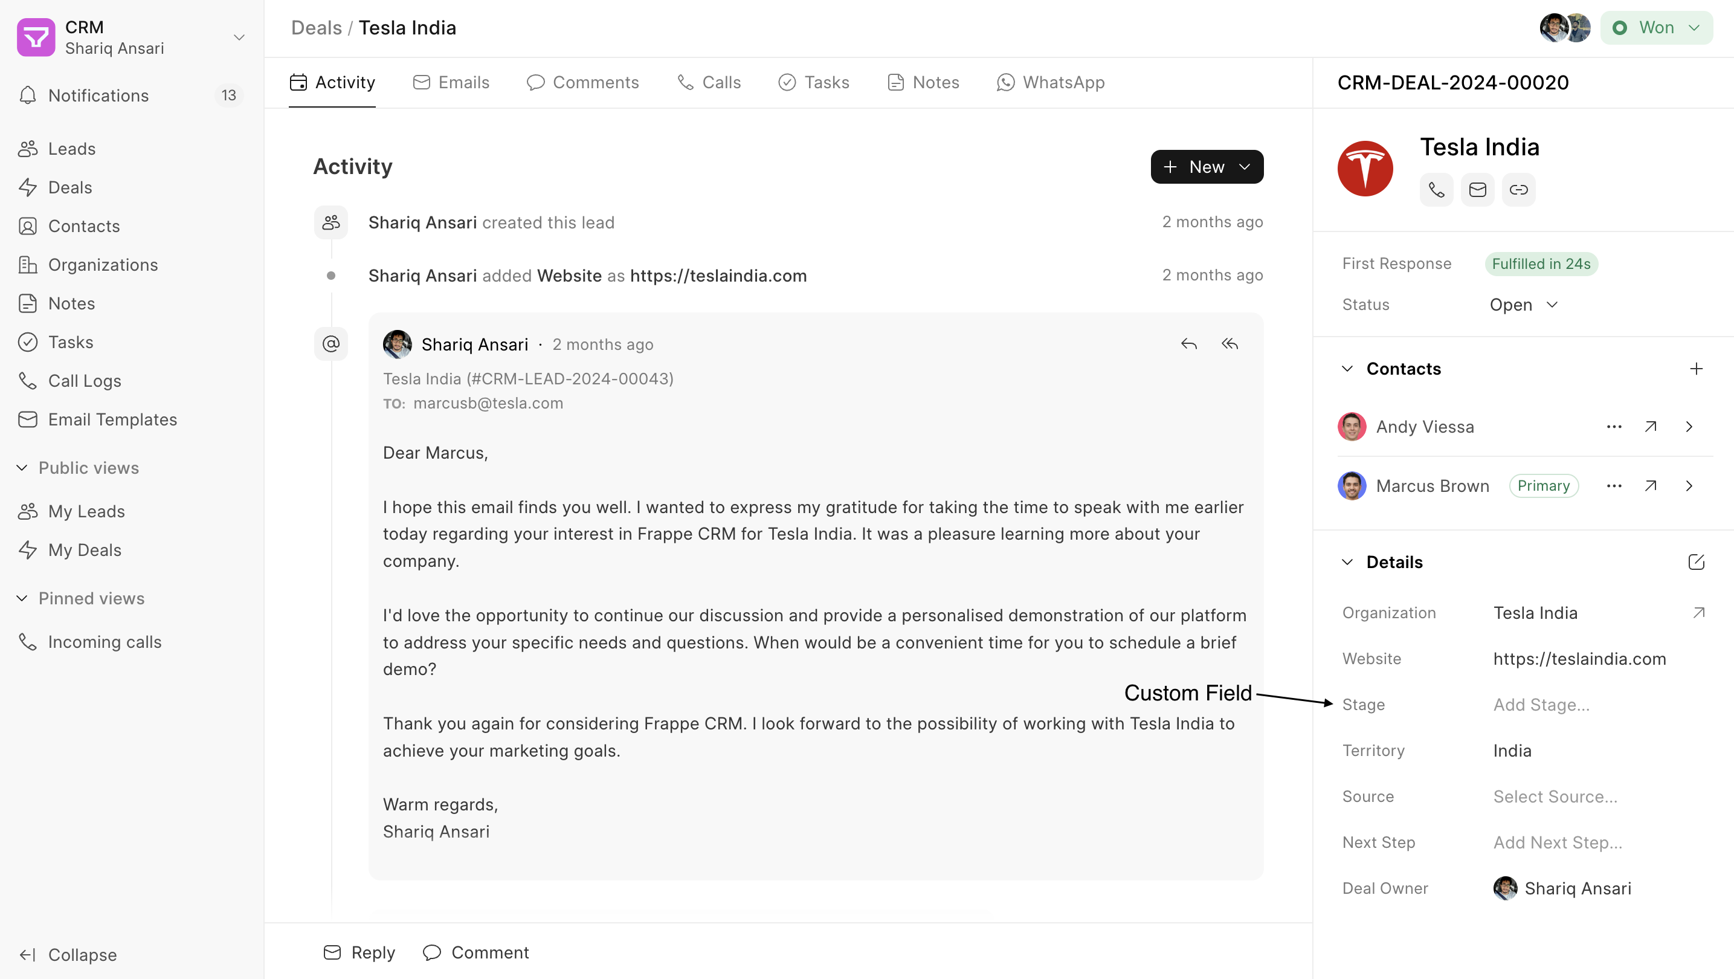
Task: Click the Reply button at bottom
Action: pyautogui.click(x=359, y=952)
